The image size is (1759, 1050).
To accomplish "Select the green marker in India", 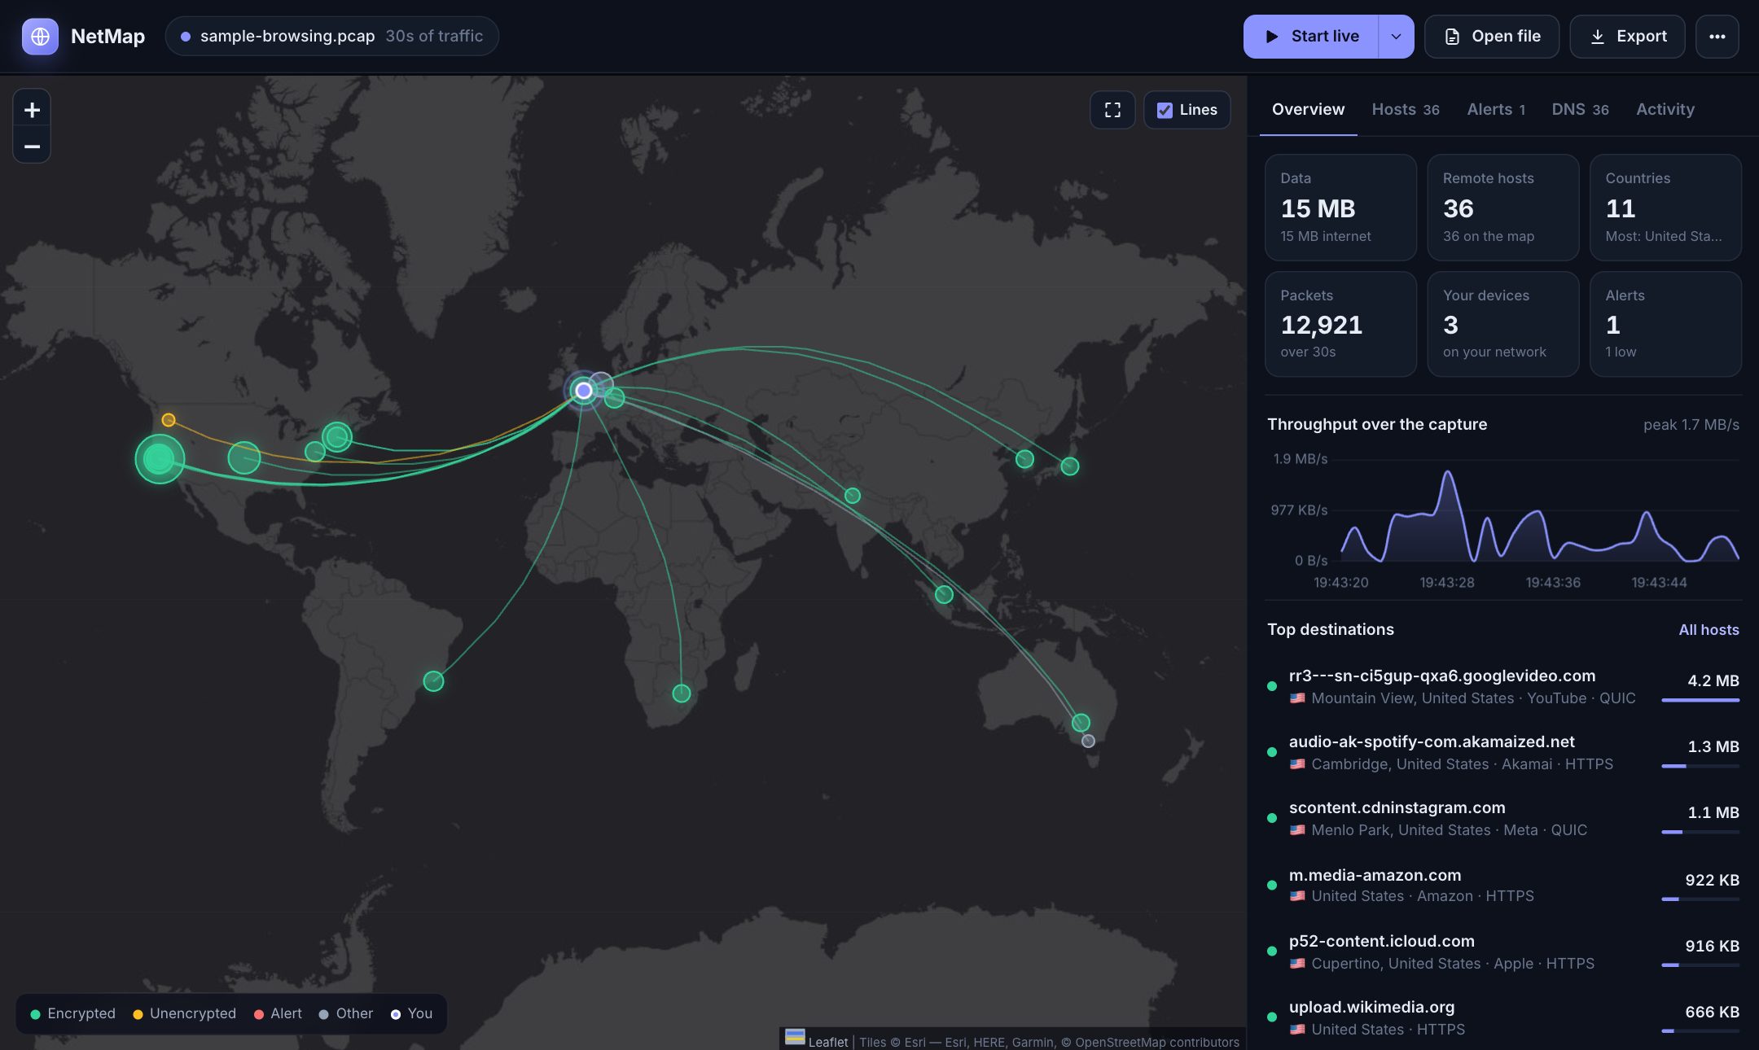I will tap(853, 496).
